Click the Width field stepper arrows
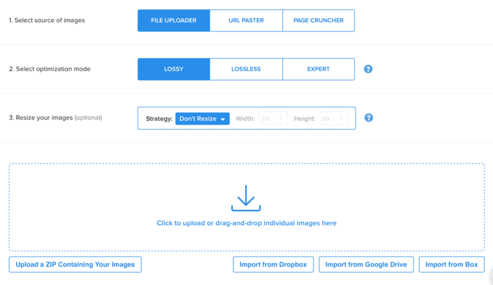 tap(282, 118)
